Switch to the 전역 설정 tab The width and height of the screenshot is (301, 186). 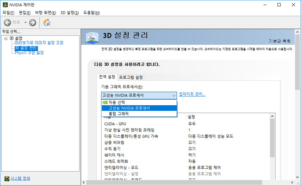point(107,77)
